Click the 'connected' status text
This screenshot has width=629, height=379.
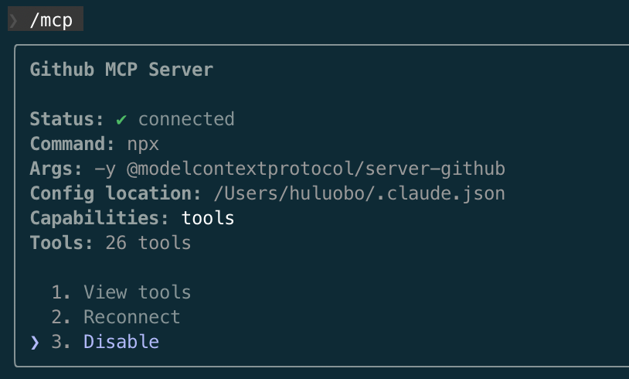point(186,120)
